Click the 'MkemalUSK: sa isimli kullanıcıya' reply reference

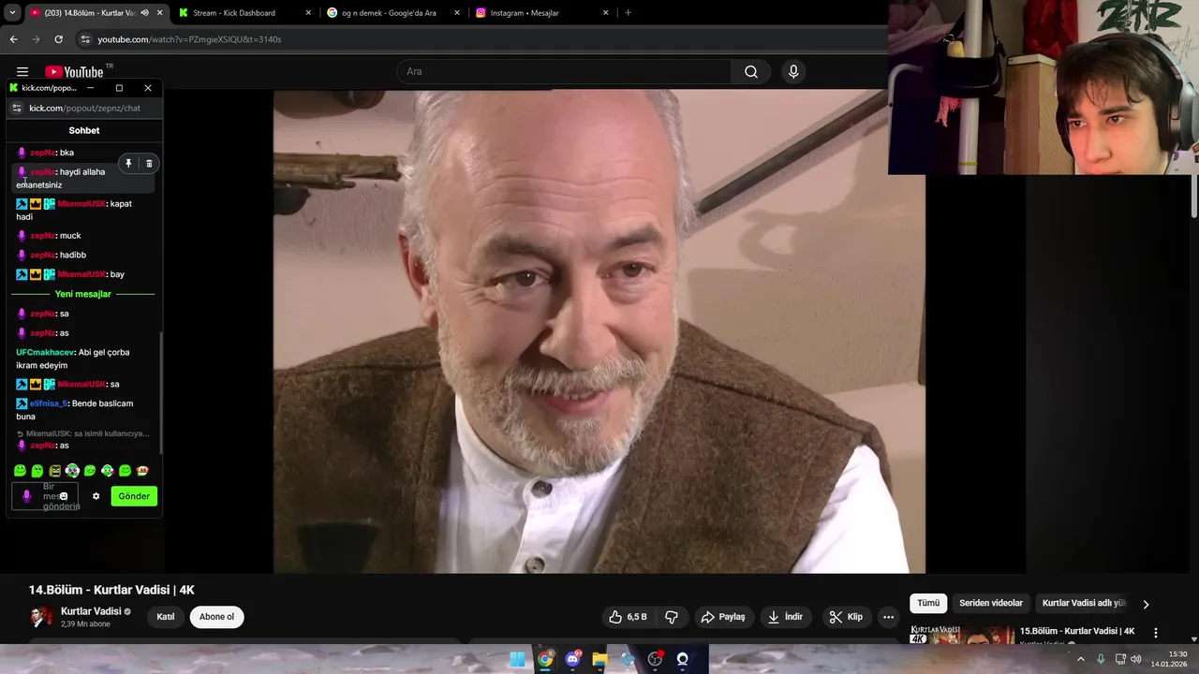(x=83, y=433)
